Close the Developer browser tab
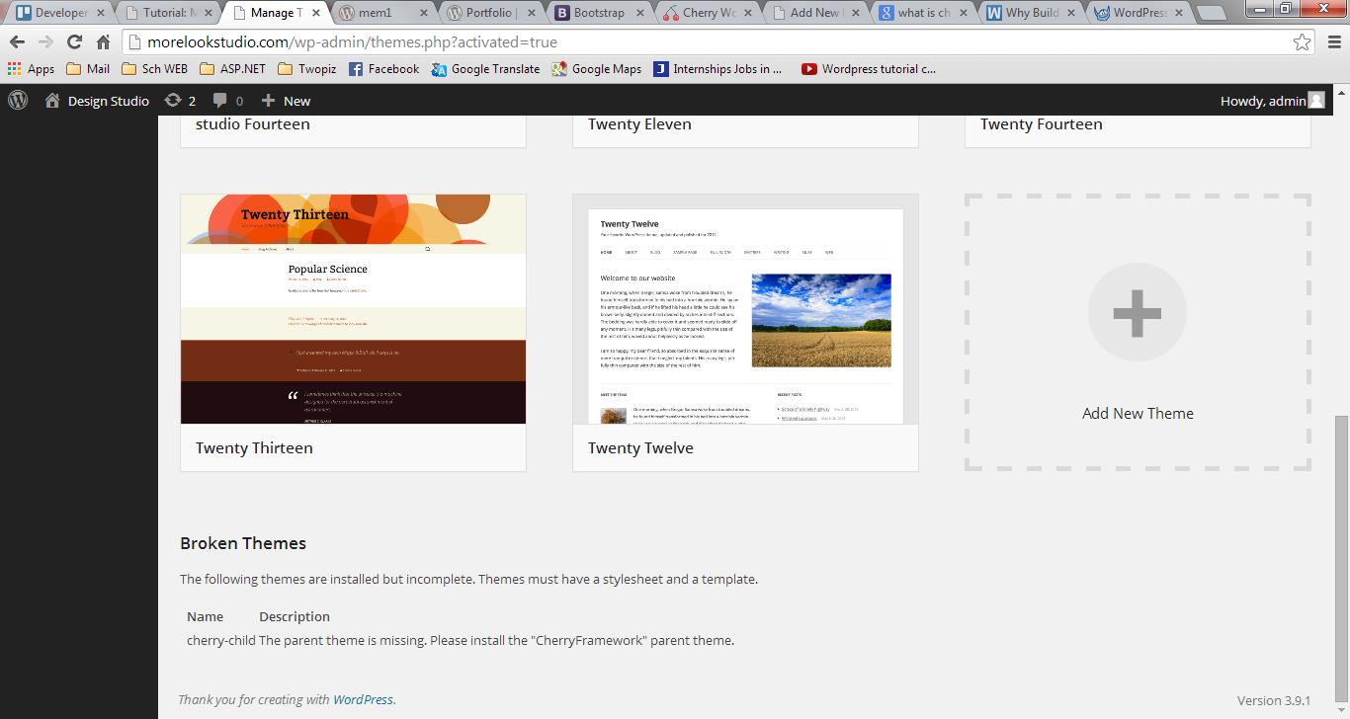1350x719 pixels. (x=100, y=13)
